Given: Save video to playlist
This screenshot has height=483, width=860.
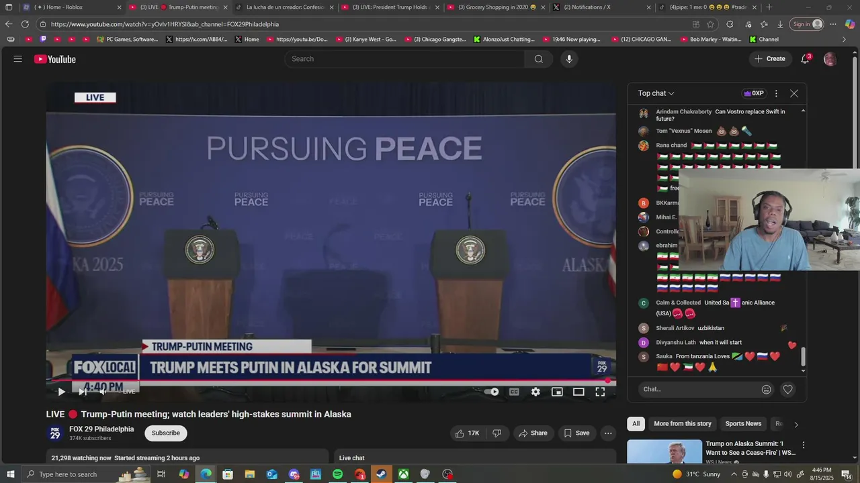Looking at the screenshot, I should point(576,433).
